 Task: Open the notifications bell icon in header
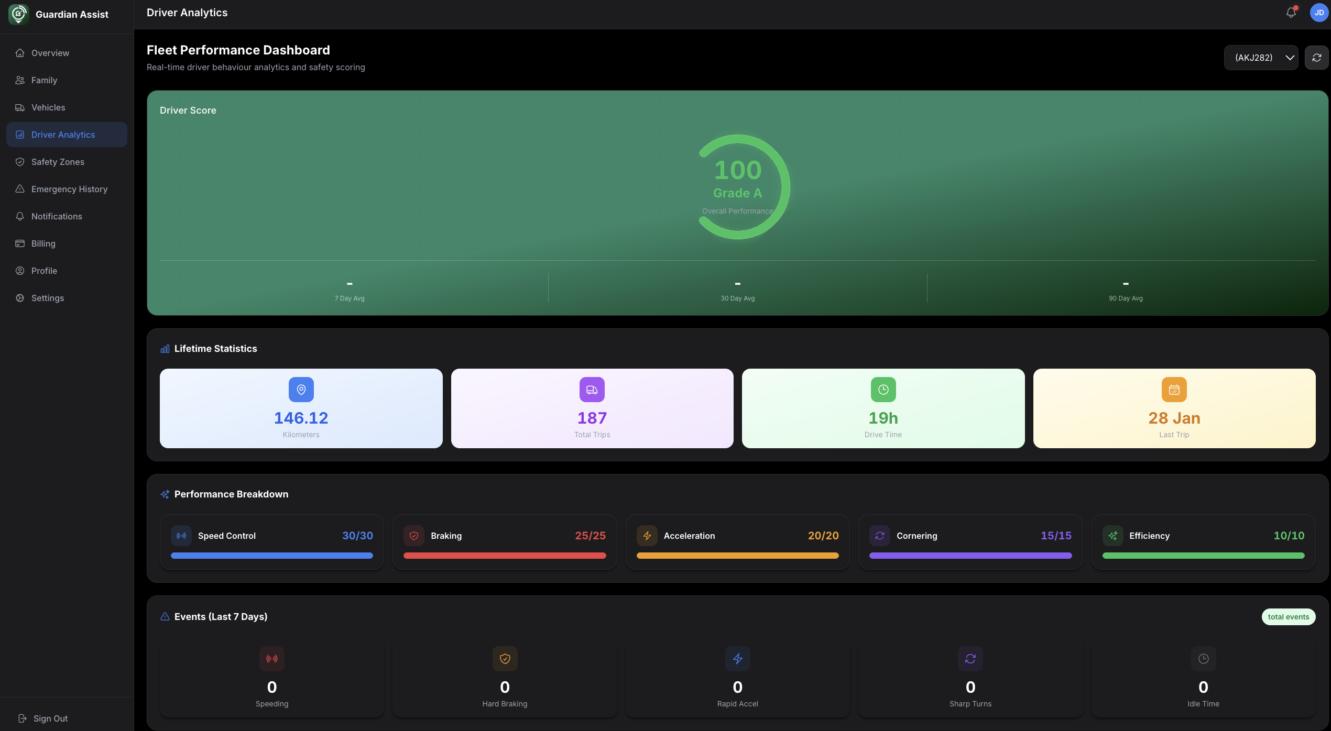(1291, 13)
